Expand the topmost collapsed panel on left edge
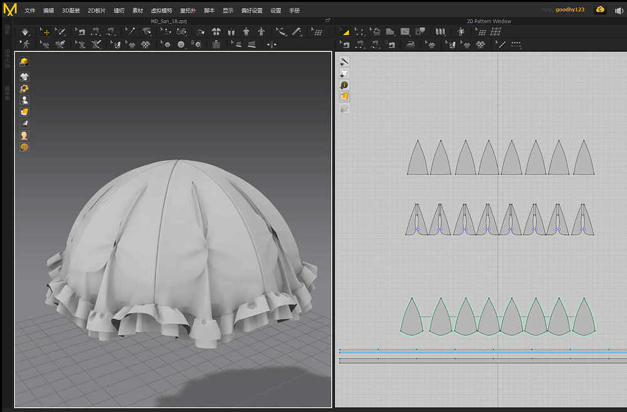The width and height of the screenshot is (627, 412). (x=8, y=29)
